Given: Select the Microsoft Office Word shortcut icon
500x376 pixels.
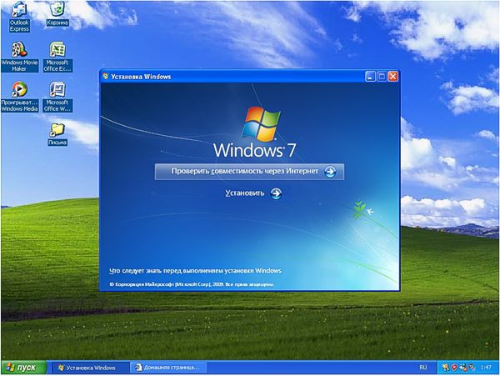Looking at the screenshot, I should 57,97.
